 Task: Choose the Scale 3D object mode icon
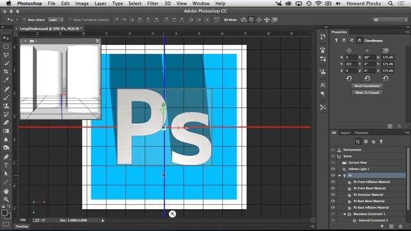(x=275, y=20)
